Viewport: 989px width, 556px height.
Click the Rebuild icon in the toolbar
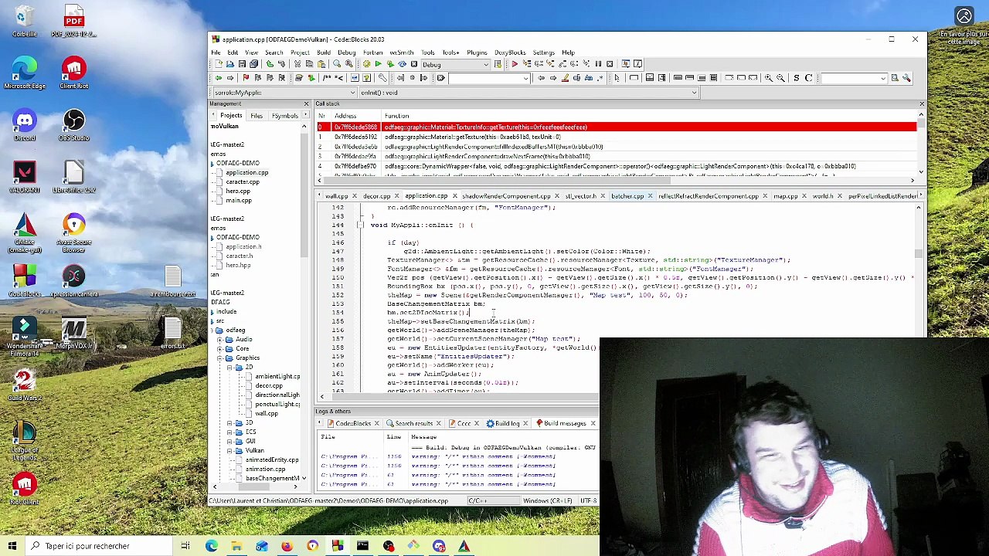402,64
